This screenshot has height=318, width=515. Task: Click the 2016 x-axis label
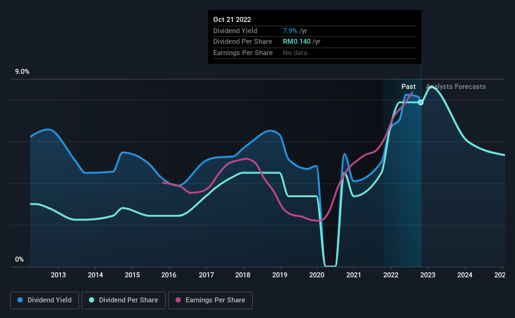169,275
